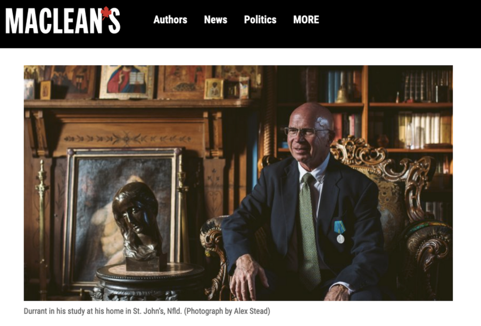
Task: Click the Maclean's logo to go home
Action: 63,20
